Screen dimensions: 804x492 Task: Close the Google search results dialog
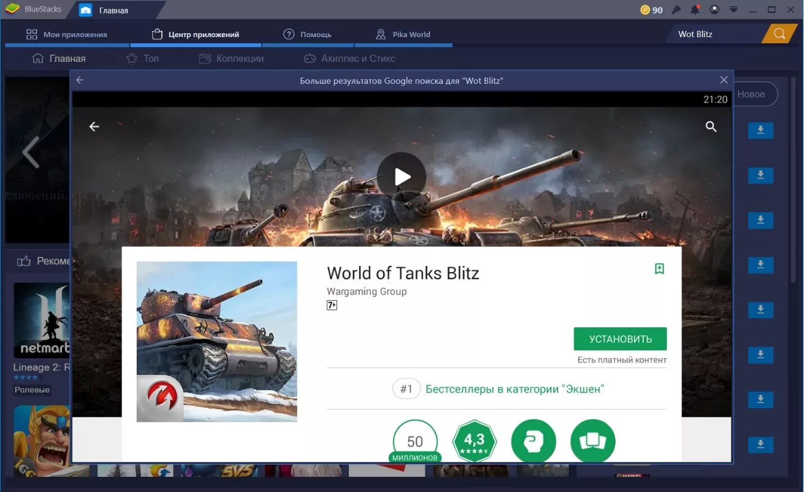pyautogui.click(x=724, y=80)
